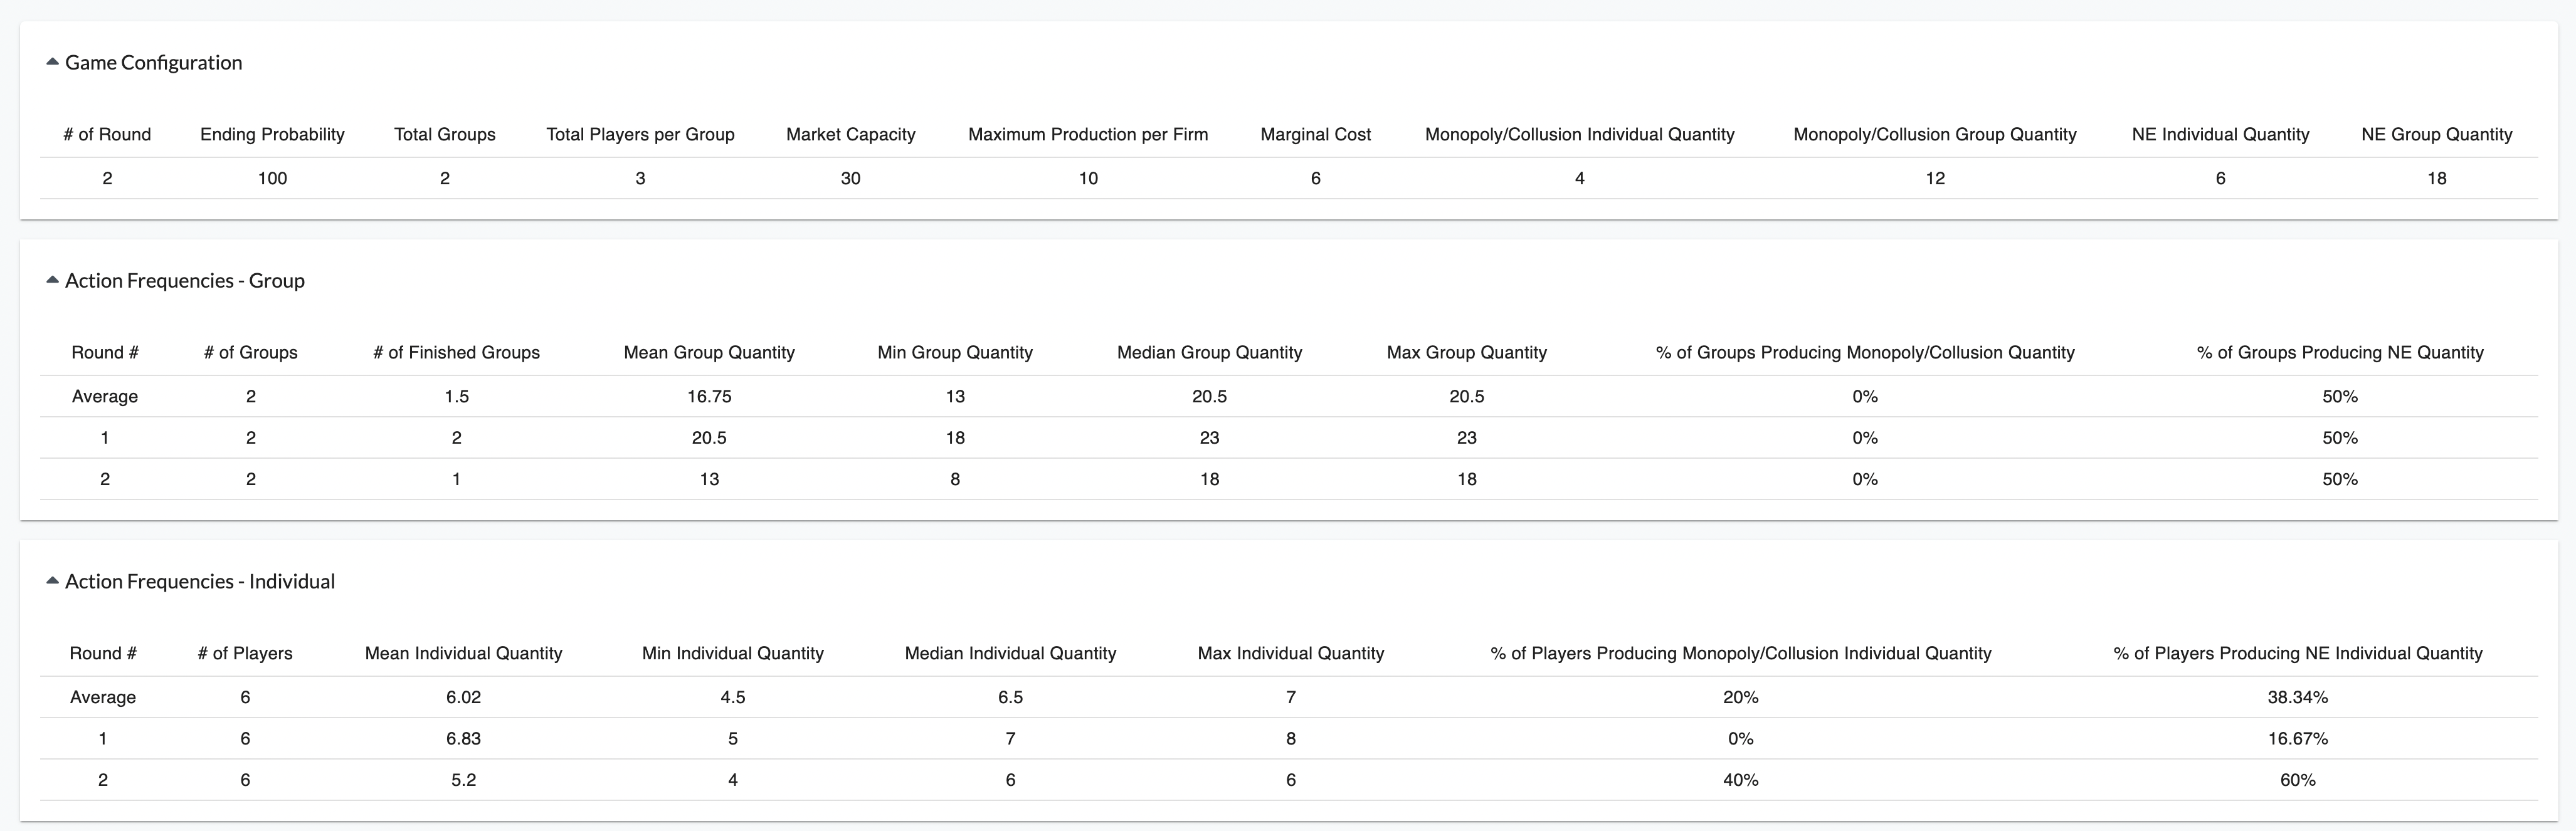This screenshot has height=831, width=2576.
Task: Click the '# of Round' column header
Action: tap(107, 134)
